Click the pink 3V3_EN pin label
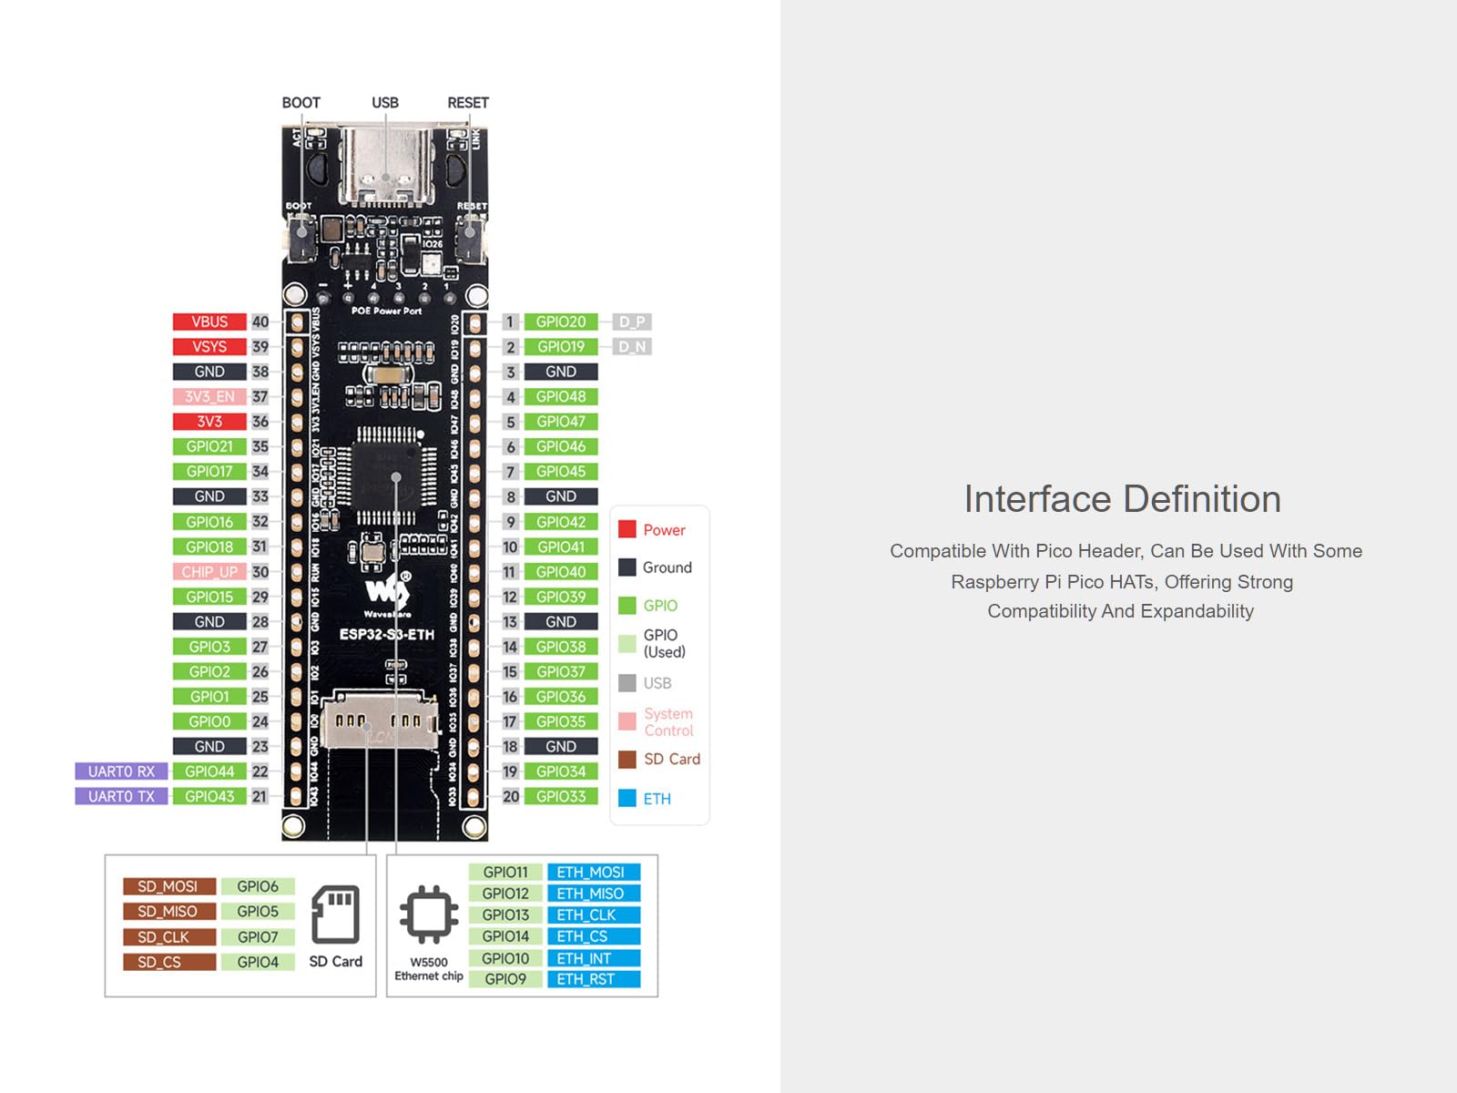1457x1093 pixels. [x=209, y=397]
